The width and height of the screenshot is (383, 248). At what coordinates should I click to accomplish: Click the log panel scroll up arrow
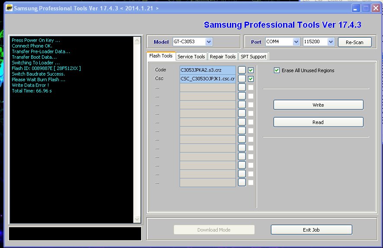coord(137,40)
